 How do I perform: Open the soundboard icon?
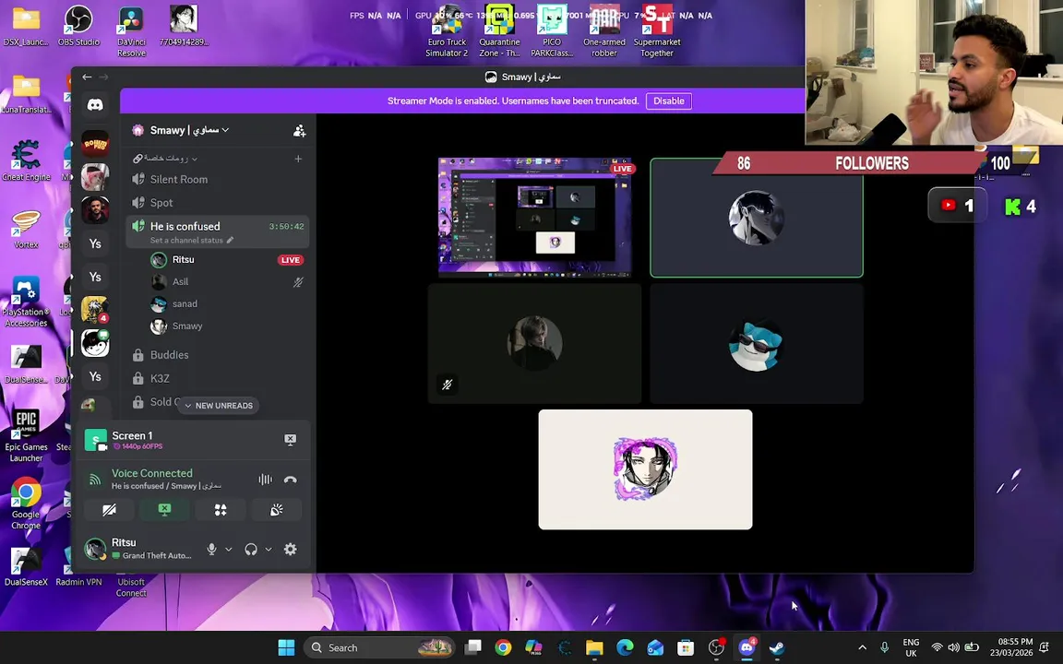(276, 509)
